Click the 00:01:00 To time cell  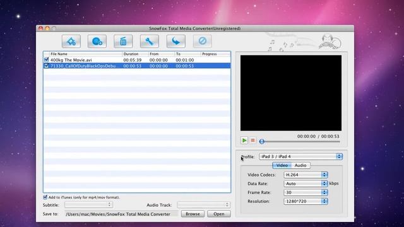coord(185,60)
